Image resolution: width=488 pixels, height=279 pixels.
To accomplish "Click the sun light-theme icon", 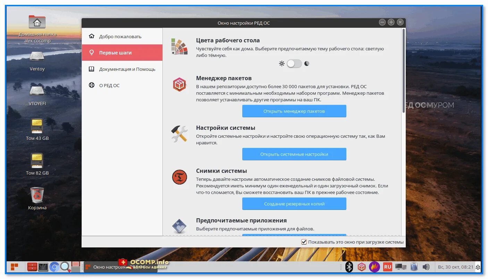I will coord(282,64).
